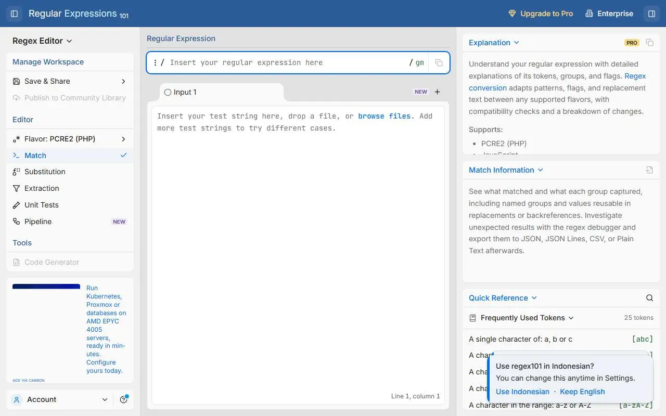Image resolution: width=666 pixels, height=416 pixels.
Task: Open Unit Tests
Action: pos(70,205)
